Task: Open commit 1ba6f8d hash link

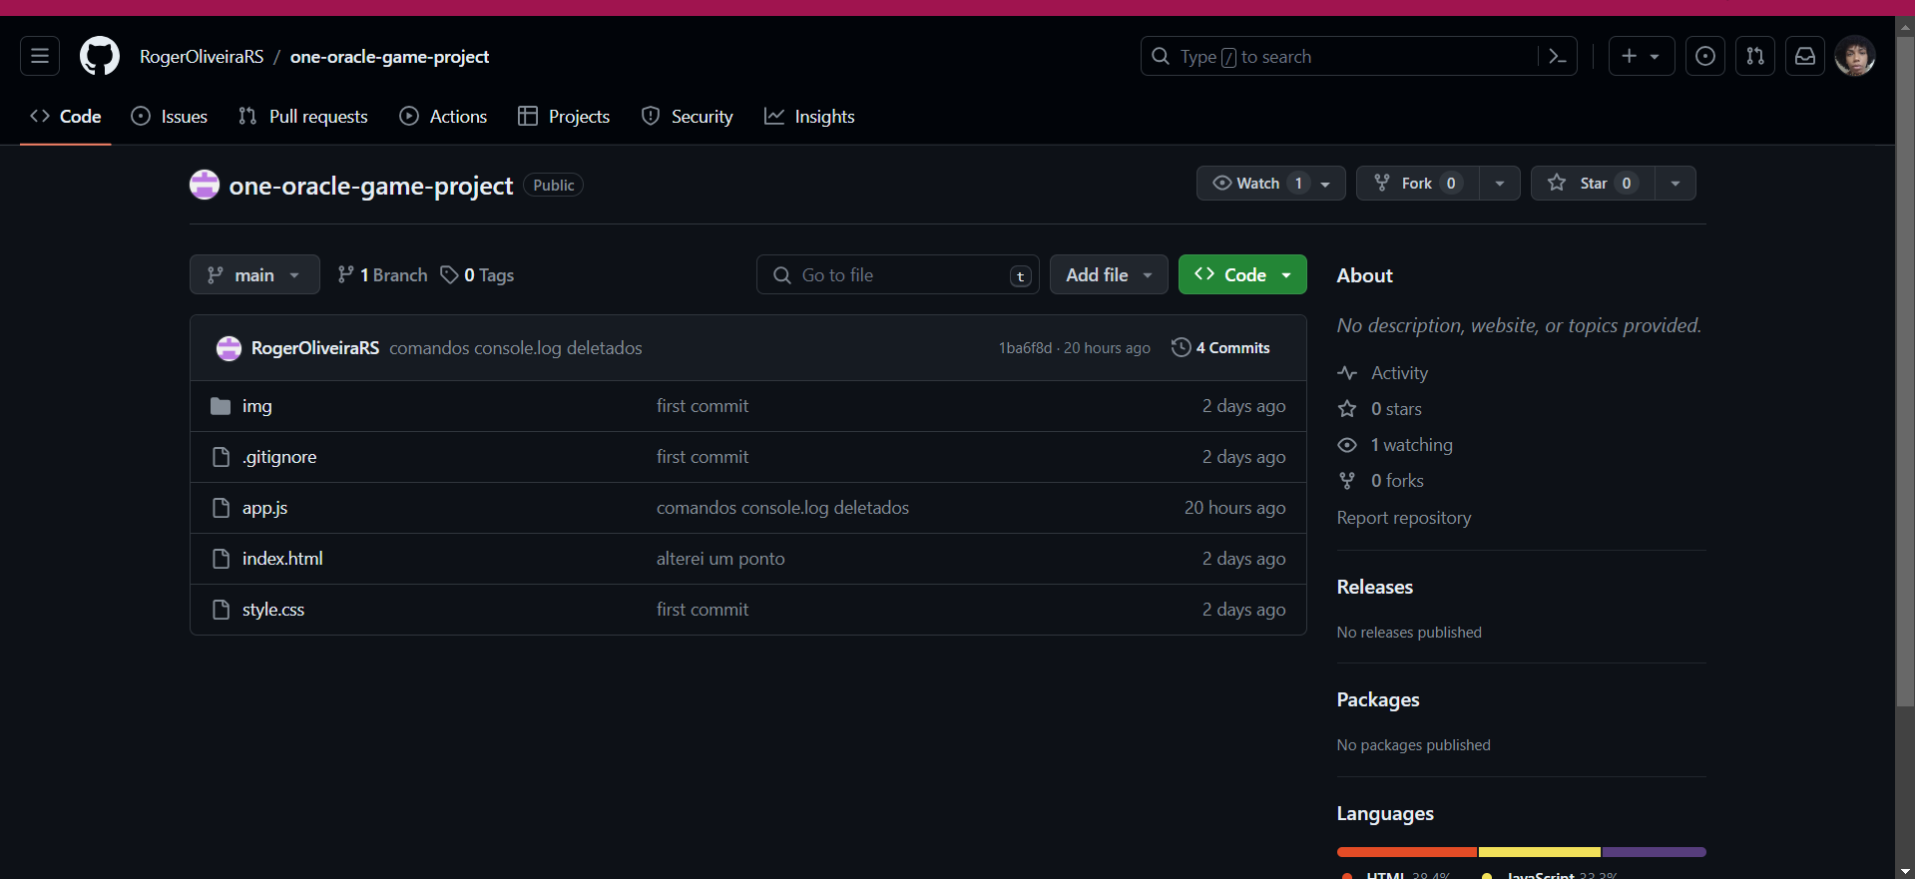Action: click(1025, 348)
